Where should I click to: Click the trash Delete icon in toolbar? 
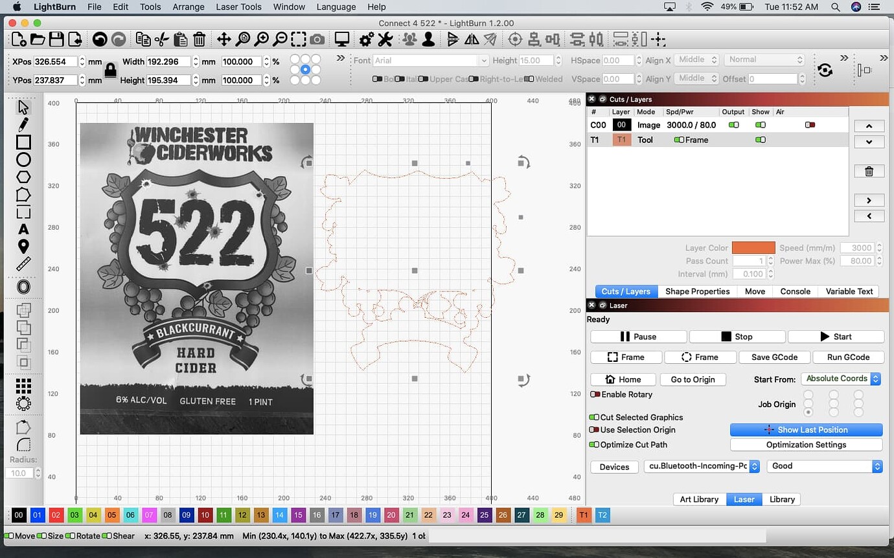click(200, 39)
